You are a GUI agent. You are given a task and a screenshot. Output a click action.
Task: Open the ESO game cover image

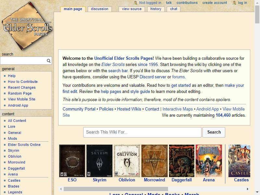72,161
